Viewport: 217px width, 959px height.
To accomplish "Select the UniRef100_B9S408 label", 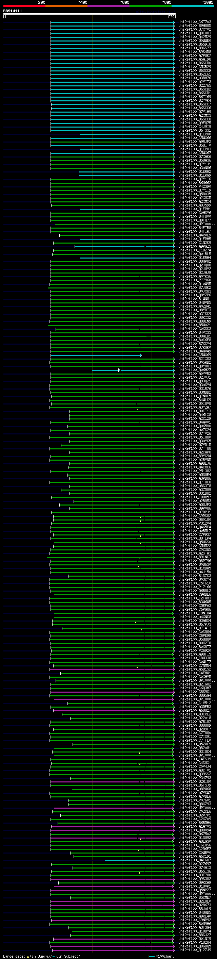I will click(x=195, y=52).
